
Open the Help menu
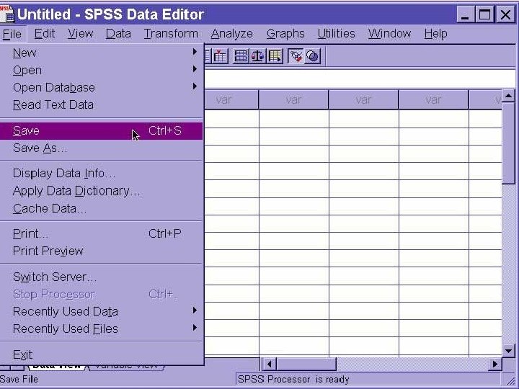pyautogui.click(x=435, y=34)
